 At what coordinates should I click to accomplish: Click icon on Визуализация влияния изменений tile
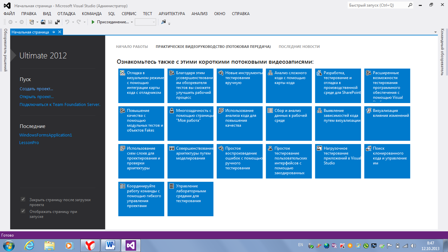[x=368, y=111]
